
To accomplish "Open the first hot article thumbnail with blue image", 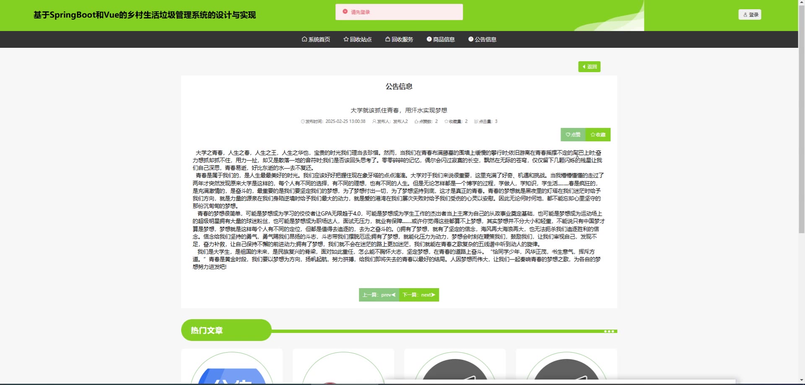I will tap(232, 367).
